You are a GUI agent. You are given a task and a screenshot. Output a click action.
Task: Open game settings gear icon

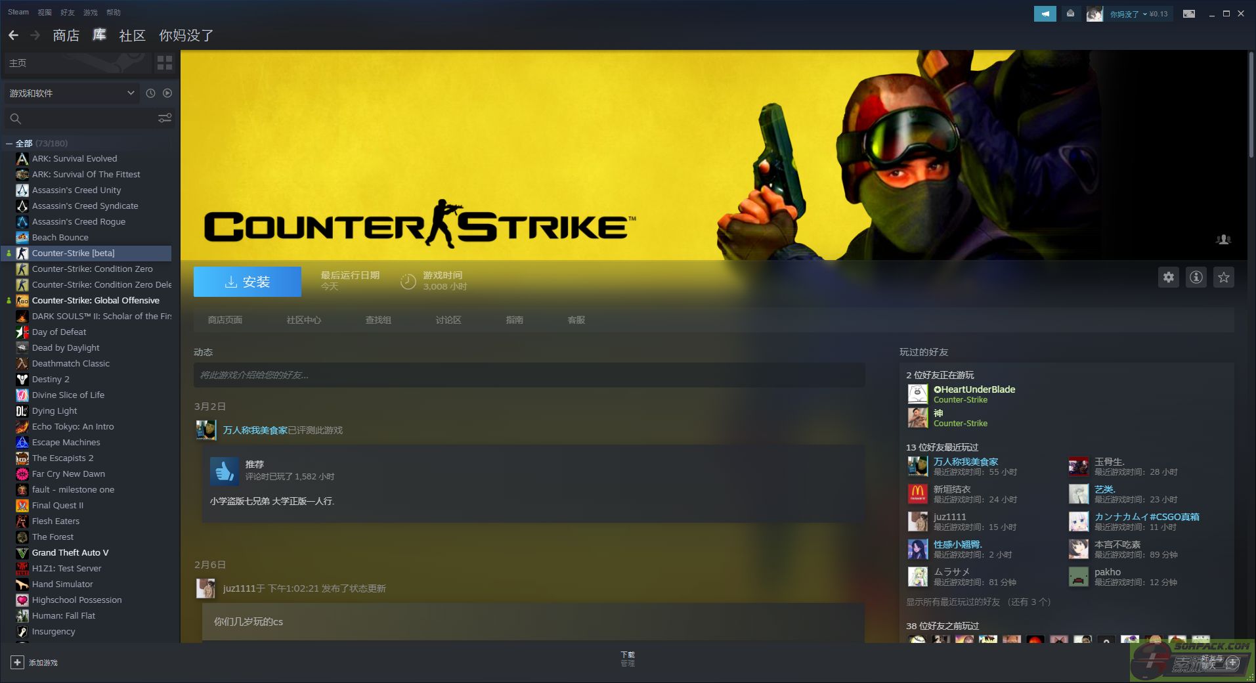coord(1169,277)
